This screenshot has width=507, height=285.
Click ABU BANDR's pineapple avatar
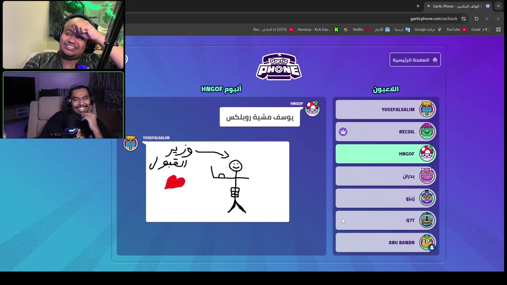pyautogui.click(x=427, y=242)
